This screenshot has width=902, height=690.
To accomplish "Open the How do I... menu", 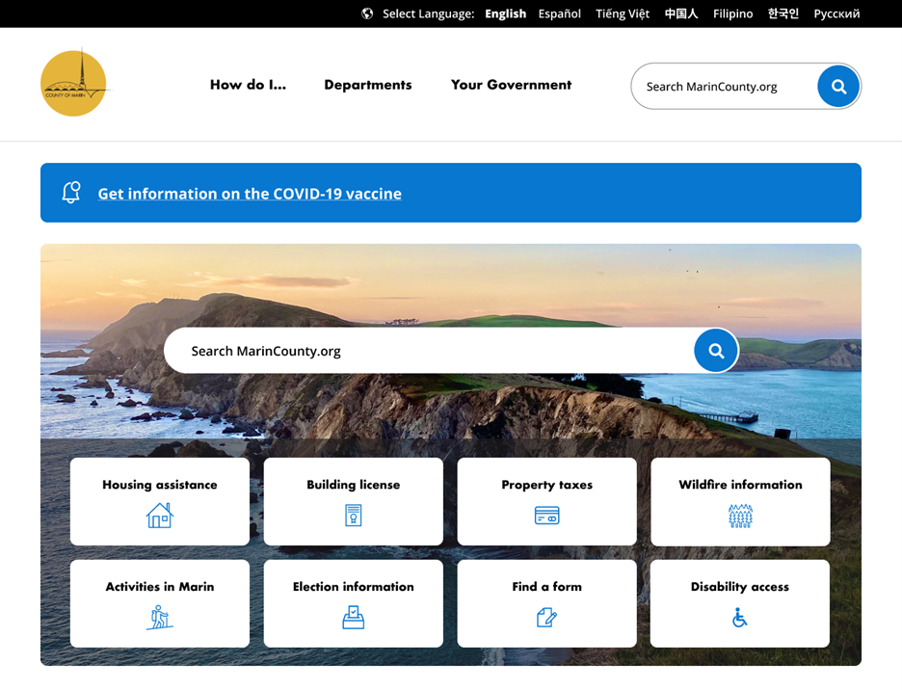I will tap(248, 85).
